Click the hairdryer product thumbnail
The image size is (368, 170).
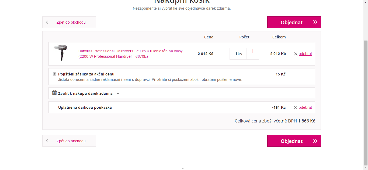click(x=61, y=54)
